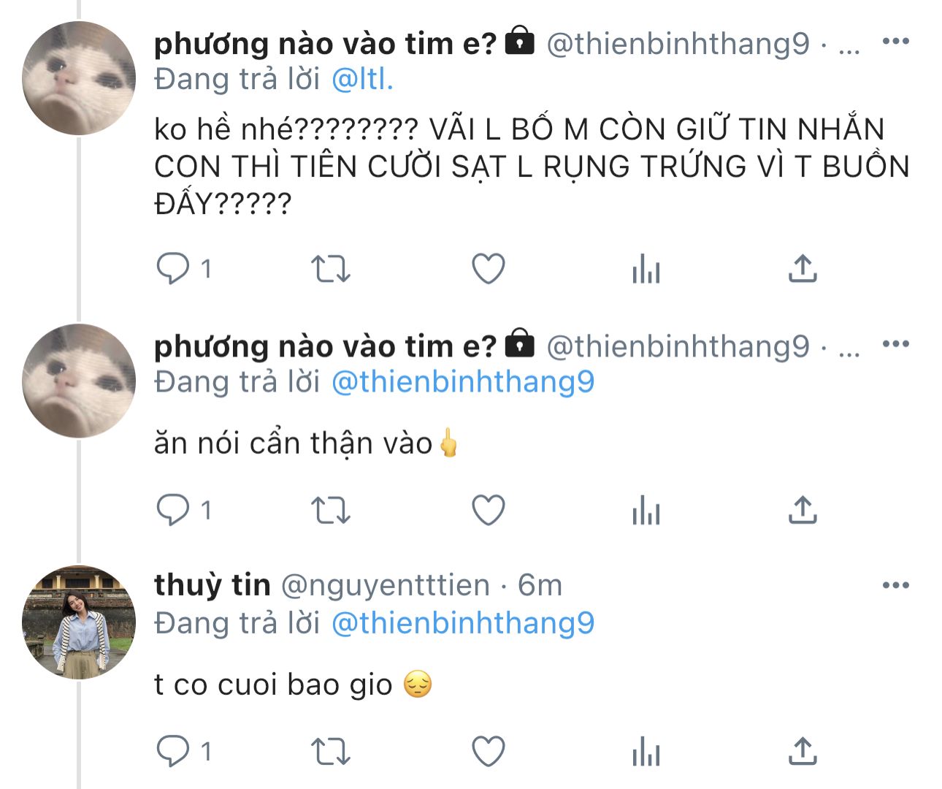This screenshot has width=942, height=789.
Task: Reply to the 'ko hề nhé' tweet
Action: (x=173, y=269)
